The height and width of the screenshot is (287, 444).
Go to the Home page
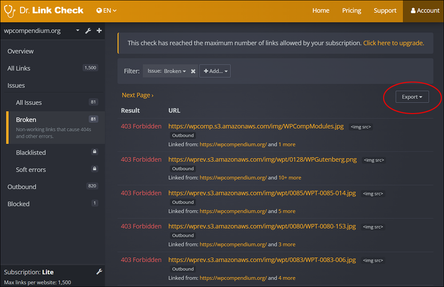pos(321,11)
